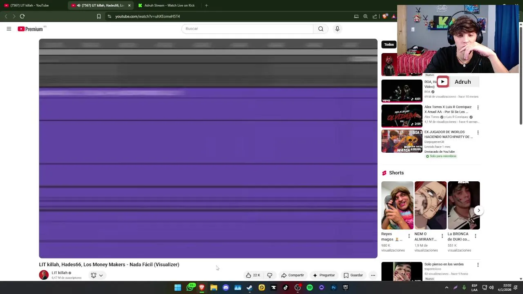The width and height of the screenshot is (523, 294).
Task: Go forward with browser forward arrow
Action: tap(14, 16)
